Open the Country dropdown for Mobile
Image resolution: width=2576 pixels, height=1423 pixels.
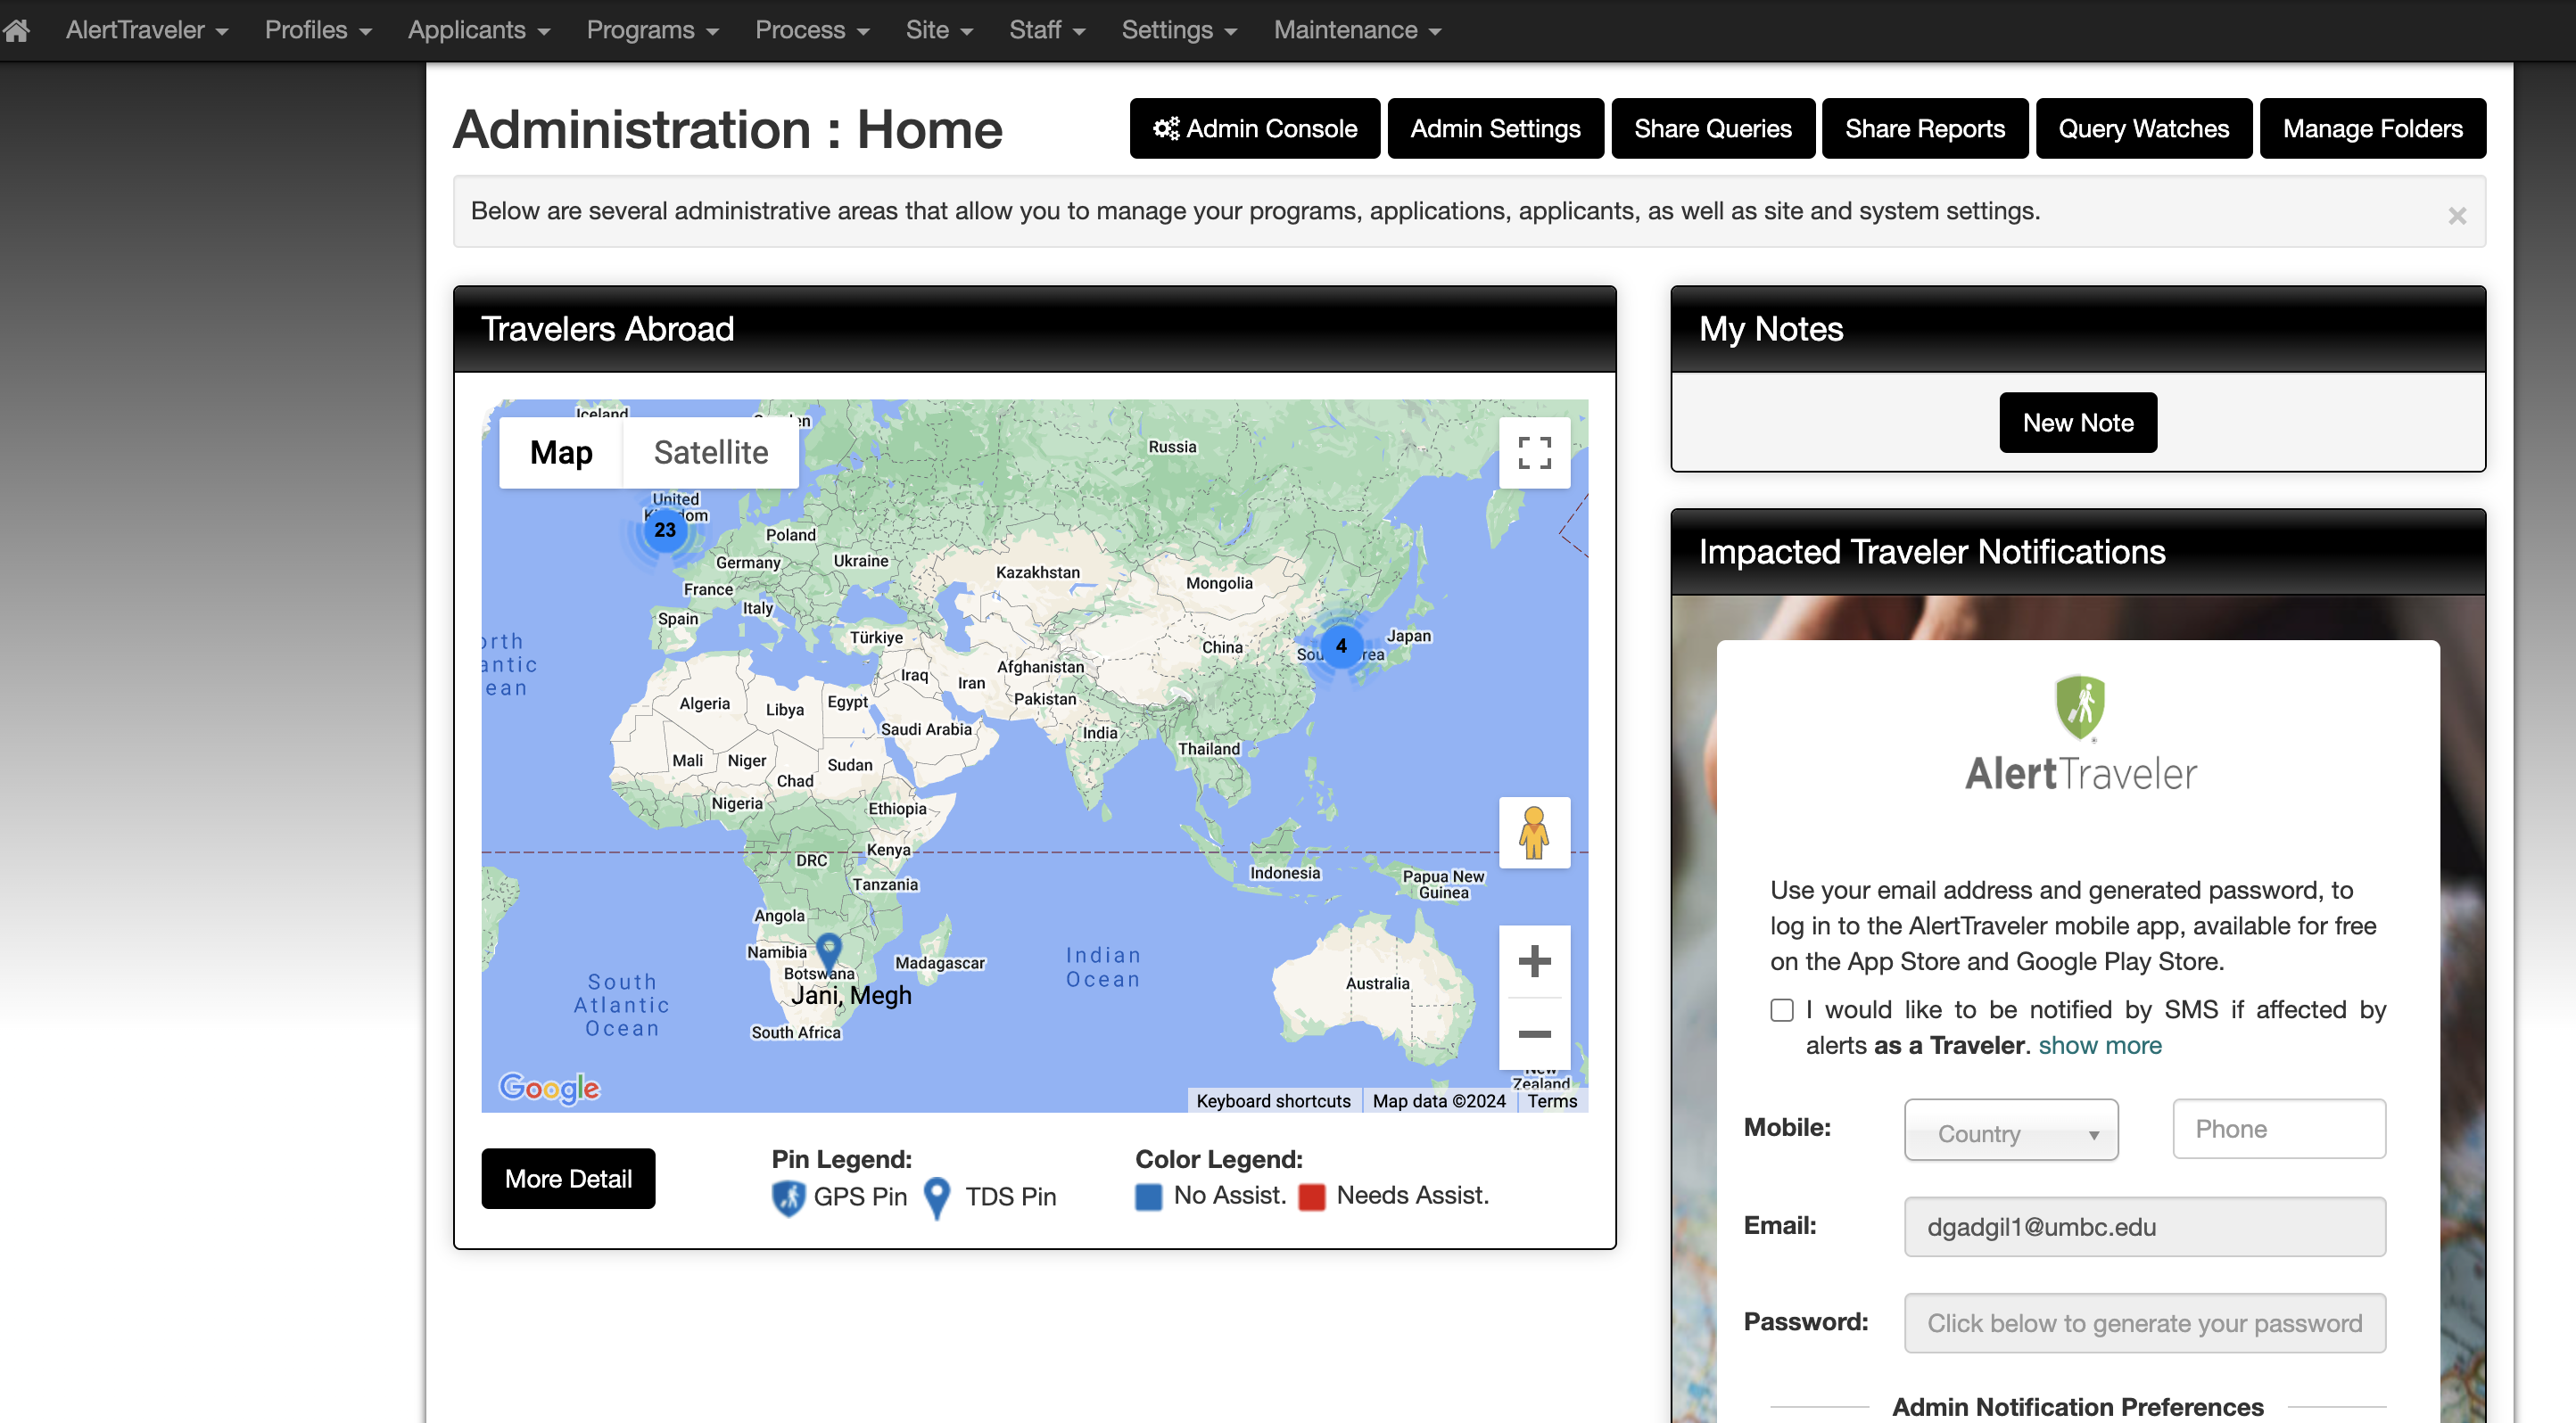pyautogui.click(x=2011, y=1131)
